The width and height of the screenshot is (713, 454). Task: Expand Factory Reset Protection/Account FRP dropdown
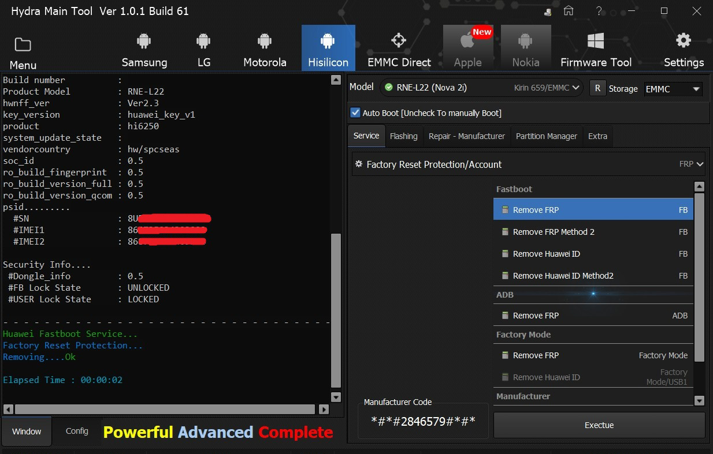[529, 164]
